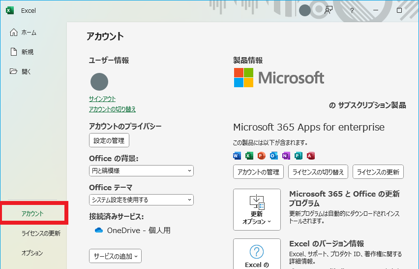
Task: Click the サインアウト link
Action: click(102, 99)
